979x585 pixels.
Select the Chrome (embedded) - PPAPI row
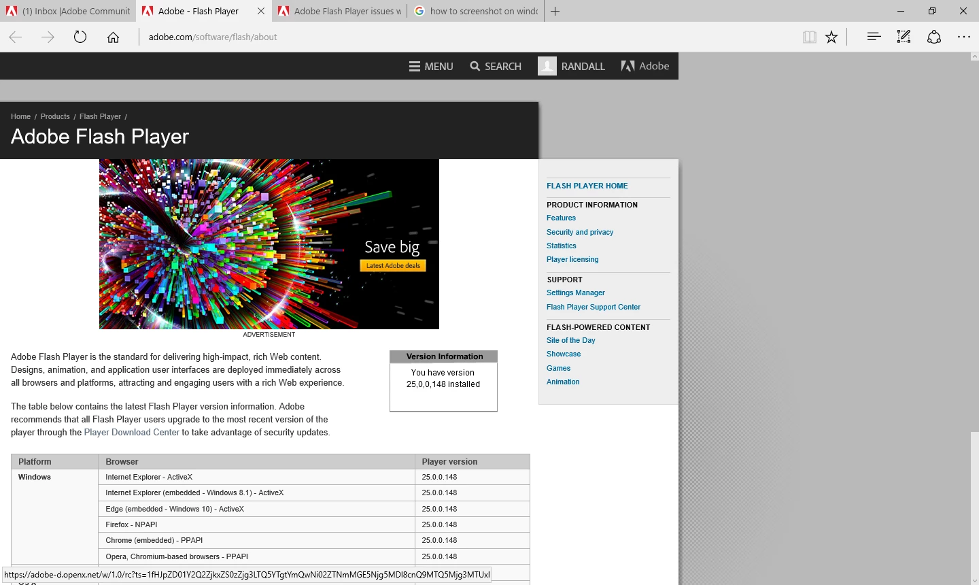(x=314, y=540)
